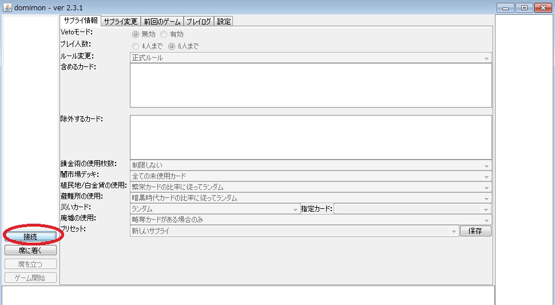Open the ルール変更 dropdown showing 正式ルール
555x305 pixels.
[x=311, y=58]
